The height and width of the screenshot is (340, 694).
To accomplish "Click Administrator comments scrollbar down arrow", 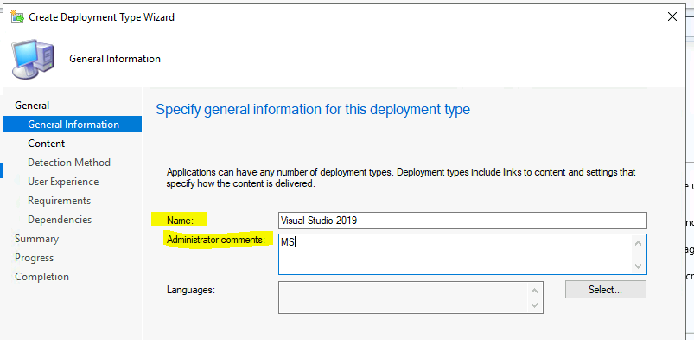I will (638, 266).
